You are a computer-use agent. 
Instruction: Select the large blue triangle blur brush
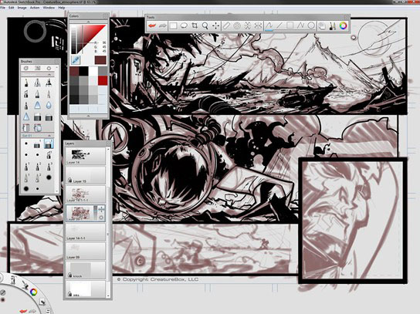(x=37, y=105)
